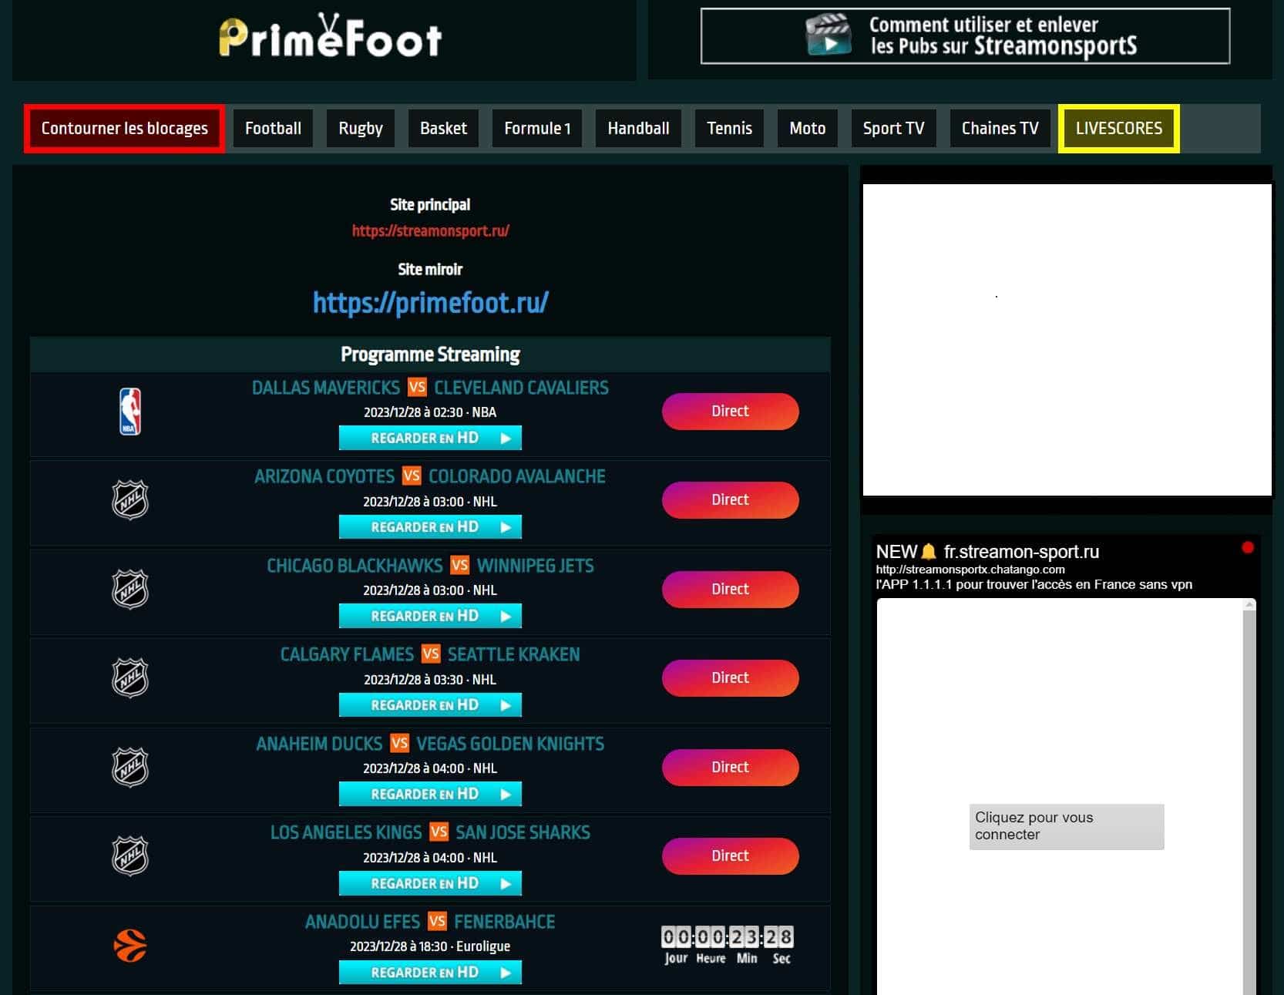Open the Comment utiliser et enlever les Pubs banner
The width and height of the screenshot is (1284, 995).
[x=965, y=36]
